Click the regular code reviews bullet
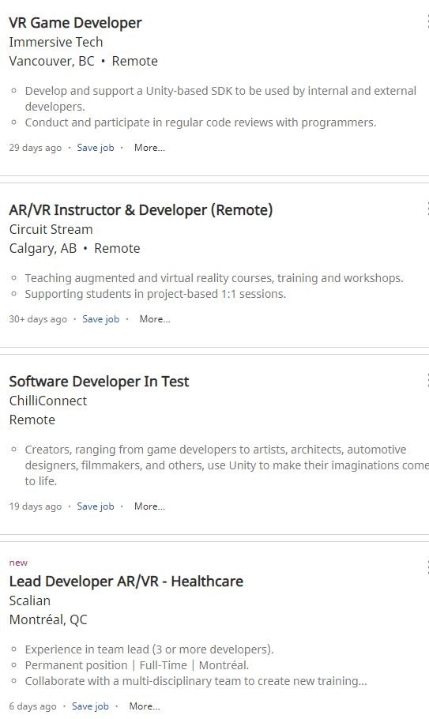This screenshot has width=429, height=719. [x=201, y=122]
